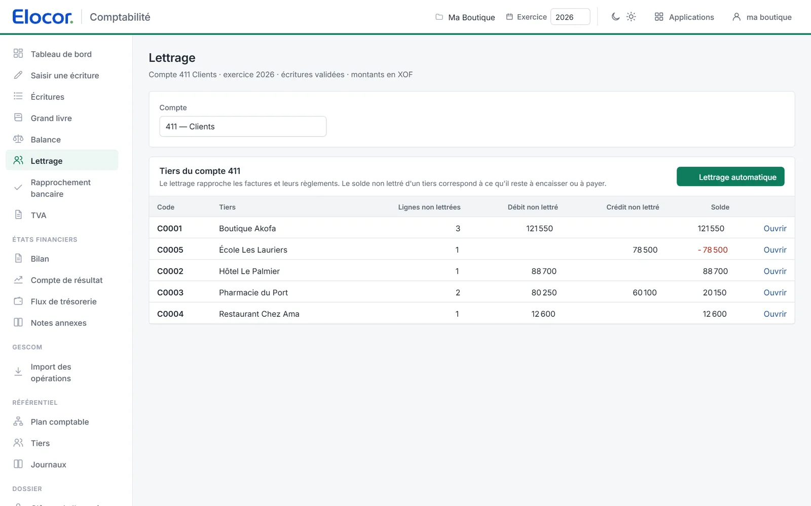Open Rapprochement bancaire page
The width and height of the screenshot is (811, 506).
(62, 188)
